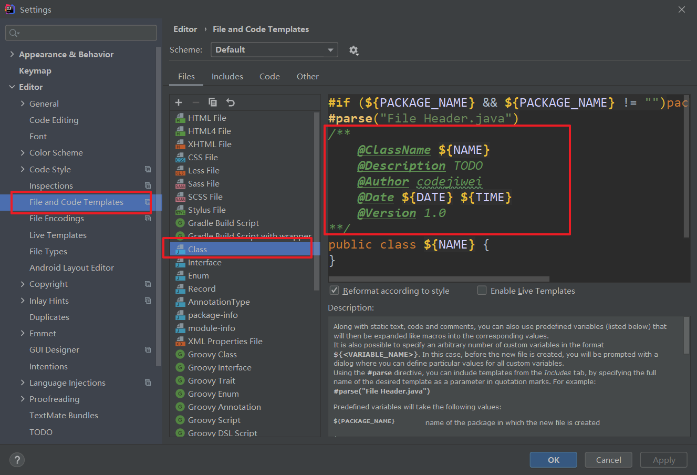Click the CSS File template icon
The height and width of the screenshot is (475, 697).
[180, 158]
